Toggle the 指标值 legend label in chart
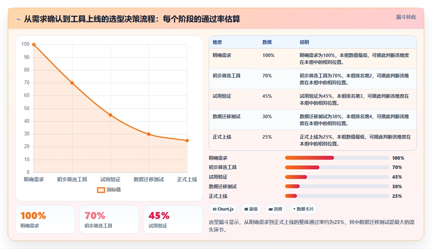Screen dimensions: 432x249 114,190
